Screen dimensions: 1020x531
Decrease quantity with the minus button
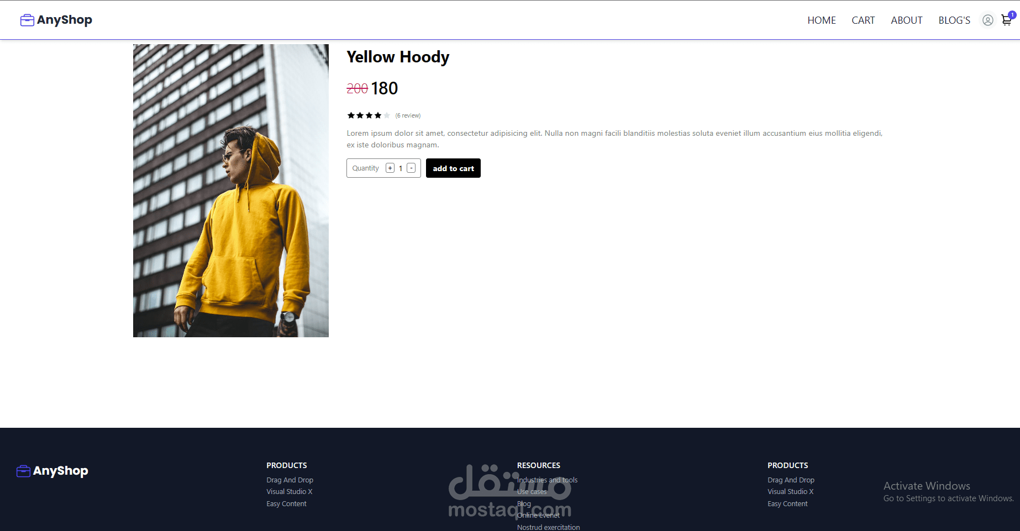pyautogui.click(x=411, y=168)
